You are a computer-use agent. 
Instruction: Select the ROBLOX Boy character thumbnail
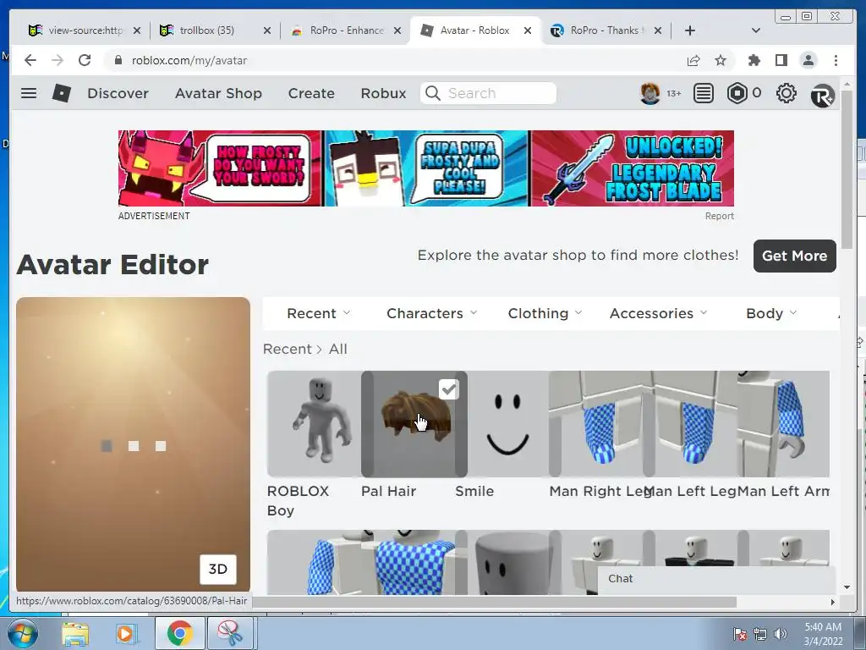pos(315,424)
